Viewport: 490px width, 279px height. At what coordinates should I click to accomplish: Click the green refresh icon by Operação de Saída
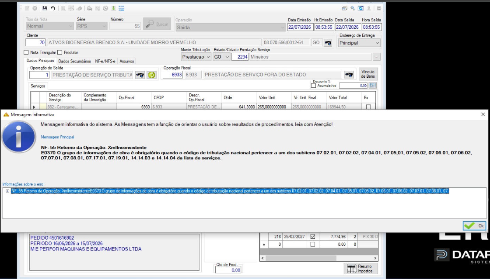tap(151, 75)
